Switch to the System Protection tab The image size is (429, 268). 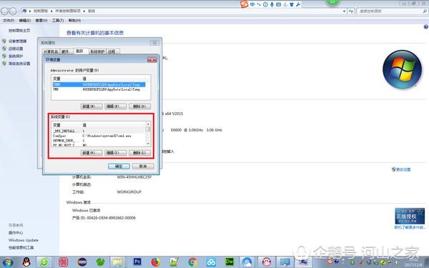point(97,51)
